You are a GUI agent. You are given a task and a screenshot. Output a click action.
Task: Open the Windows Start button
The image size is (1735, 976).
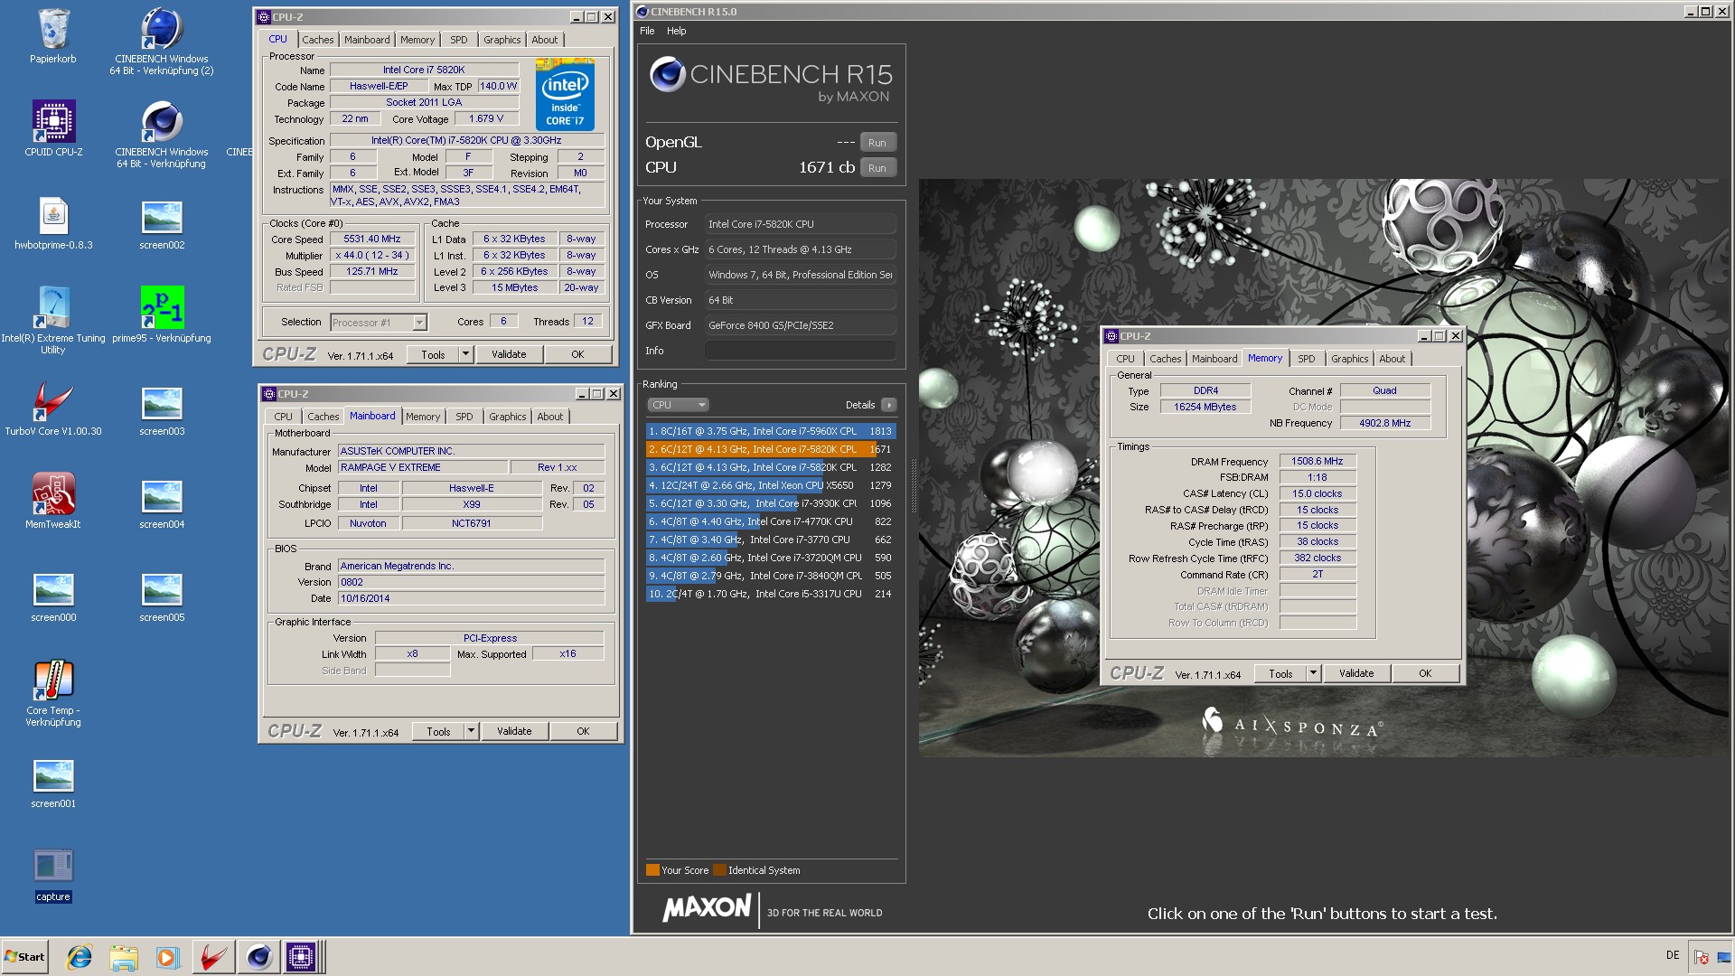(x=25, y=957)
